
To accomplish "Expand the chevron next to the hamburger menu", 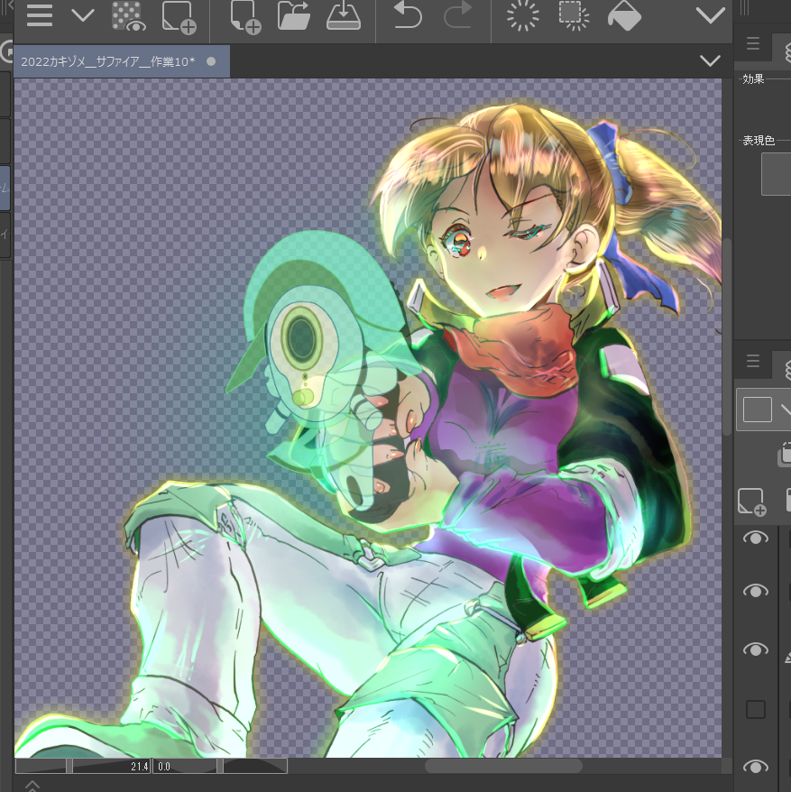I will click(x=83, y=16).
